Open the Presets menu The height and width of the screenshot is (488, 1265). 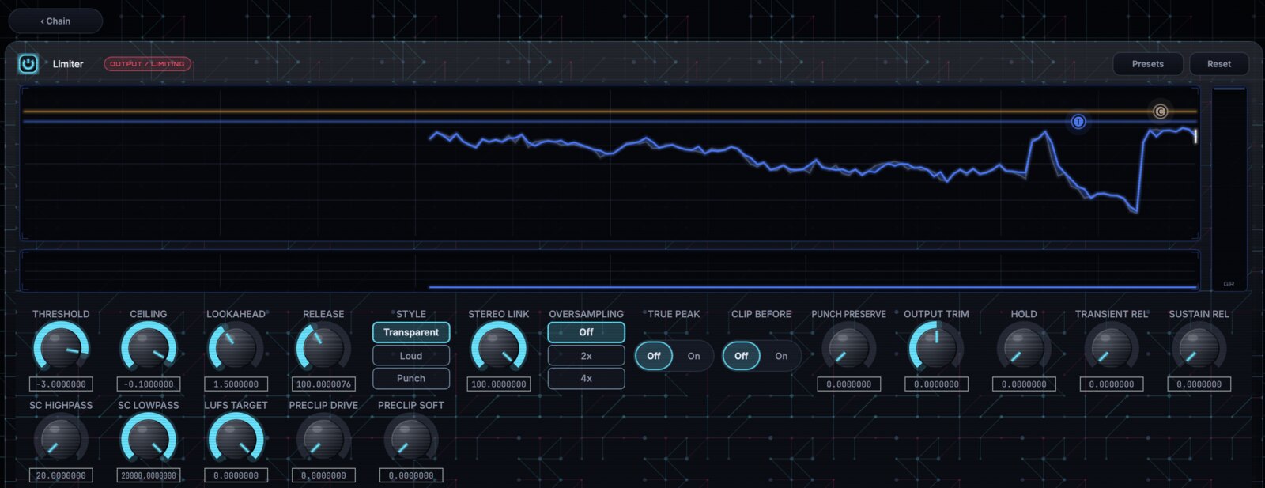point(1148,64)
